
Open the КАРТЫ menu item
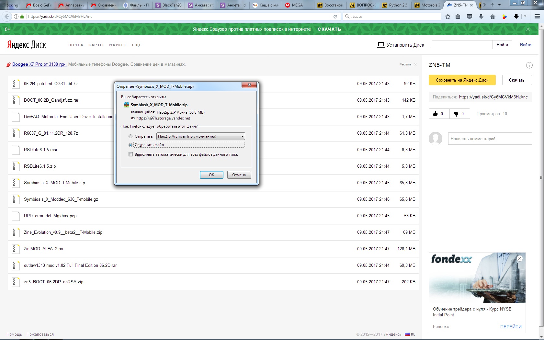point(96,45)
